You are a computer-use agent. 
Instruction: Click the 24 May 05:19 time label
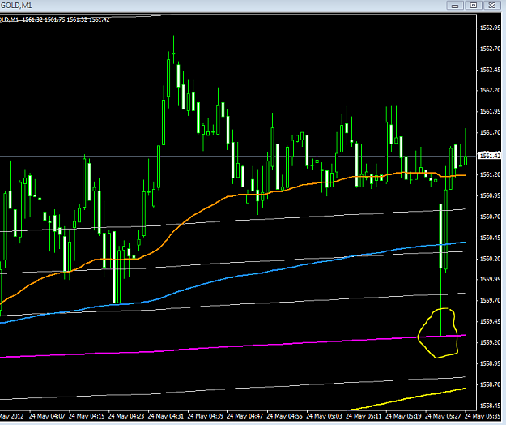coord(403,416)
